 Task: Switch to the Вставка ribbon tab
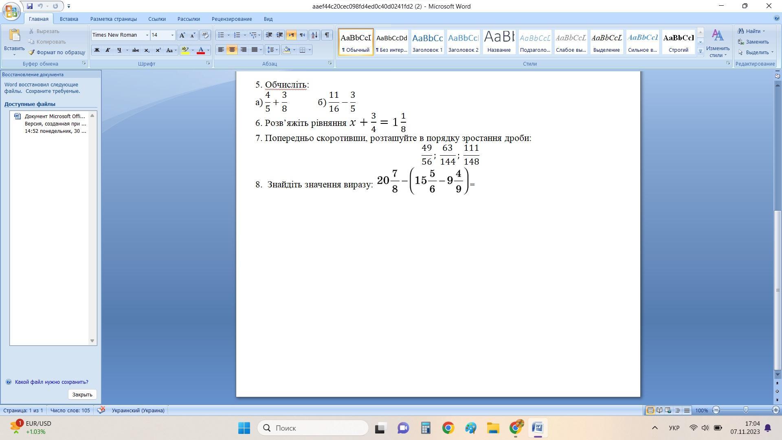[69, 19]
